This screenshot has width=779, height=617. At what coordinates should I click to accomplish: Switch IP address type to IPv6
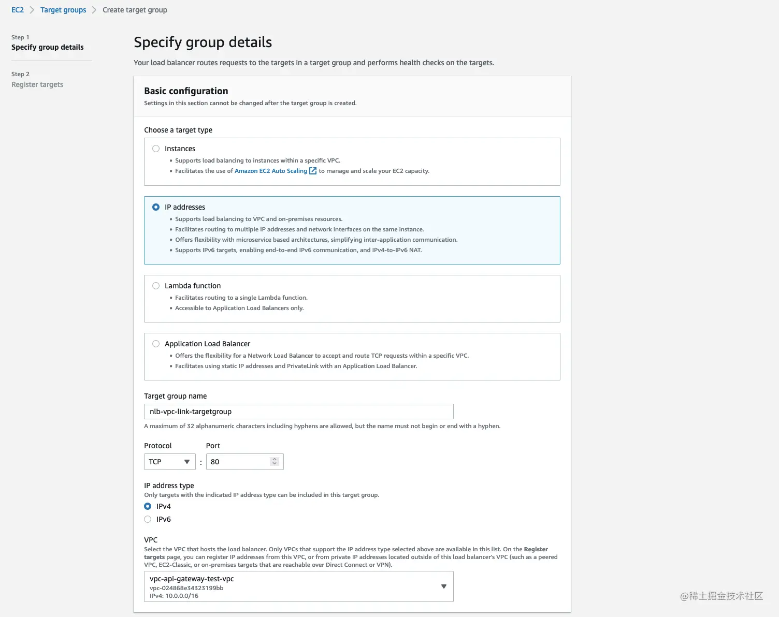click(x=148, y=519)
